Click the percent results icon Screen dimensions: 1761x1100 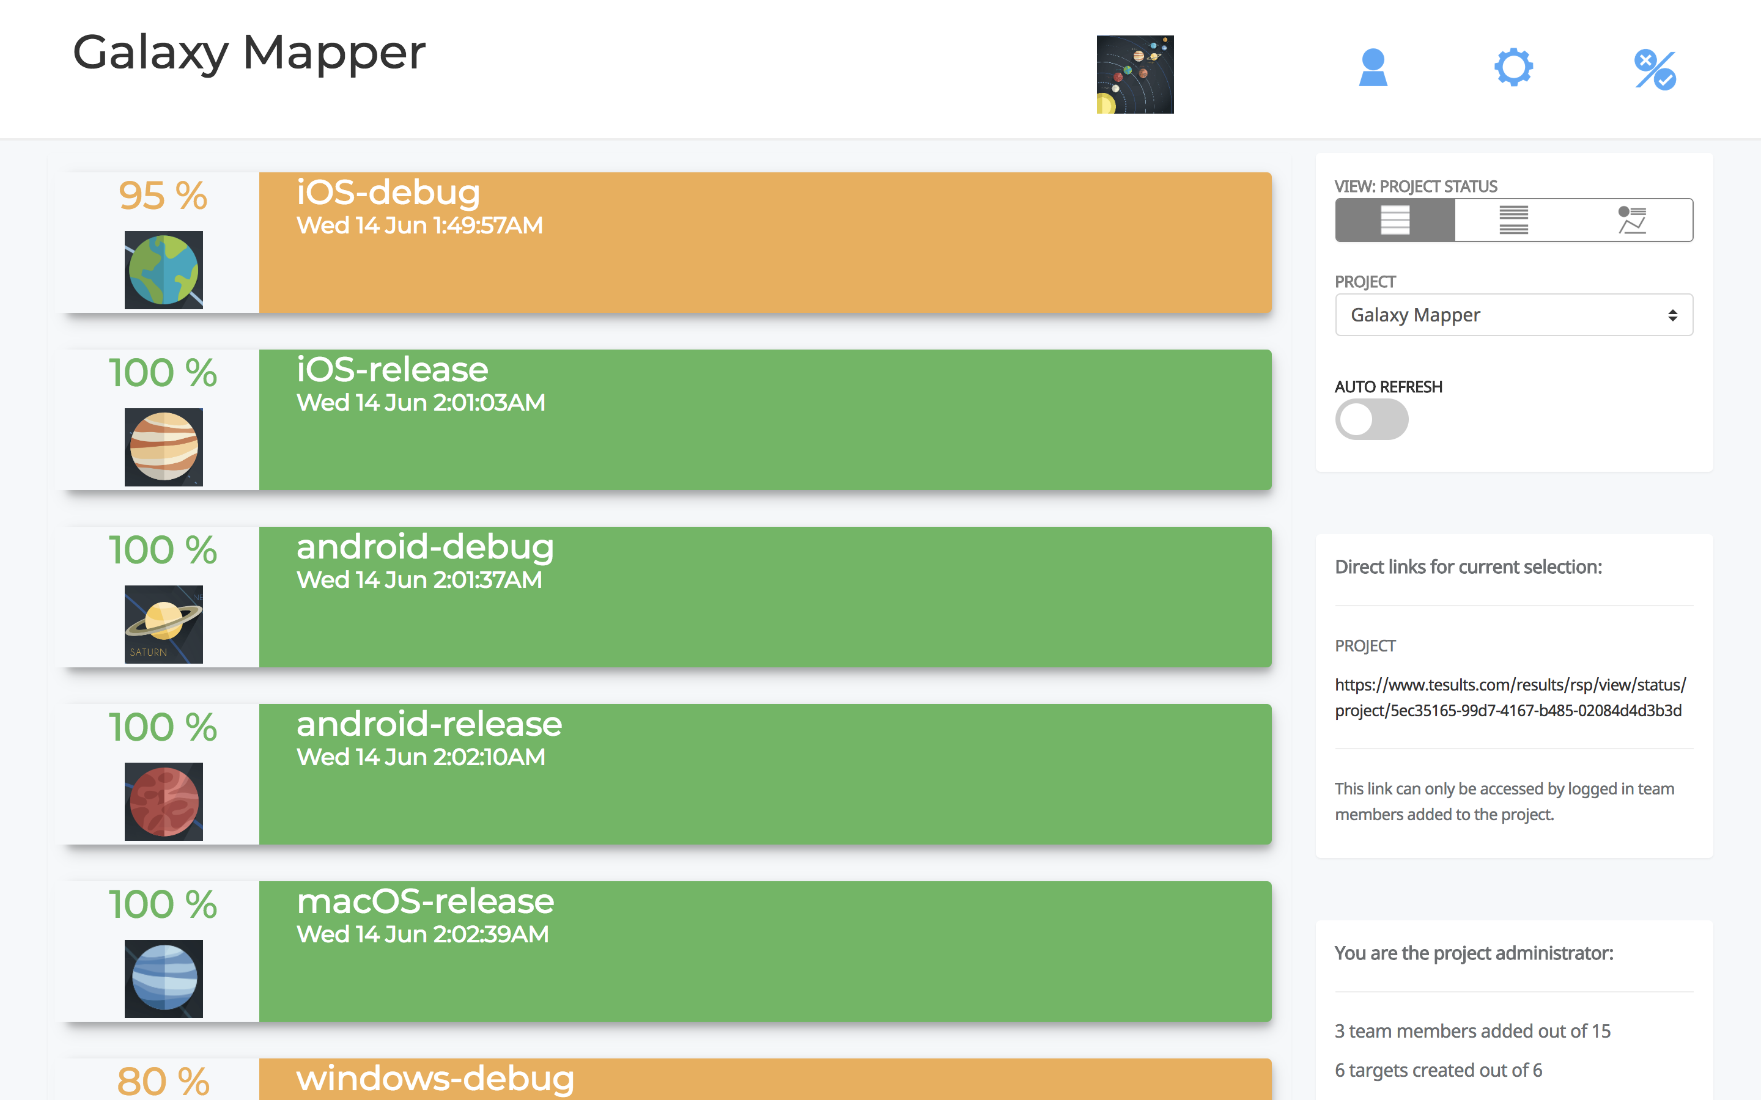[x=1655, y=69]
